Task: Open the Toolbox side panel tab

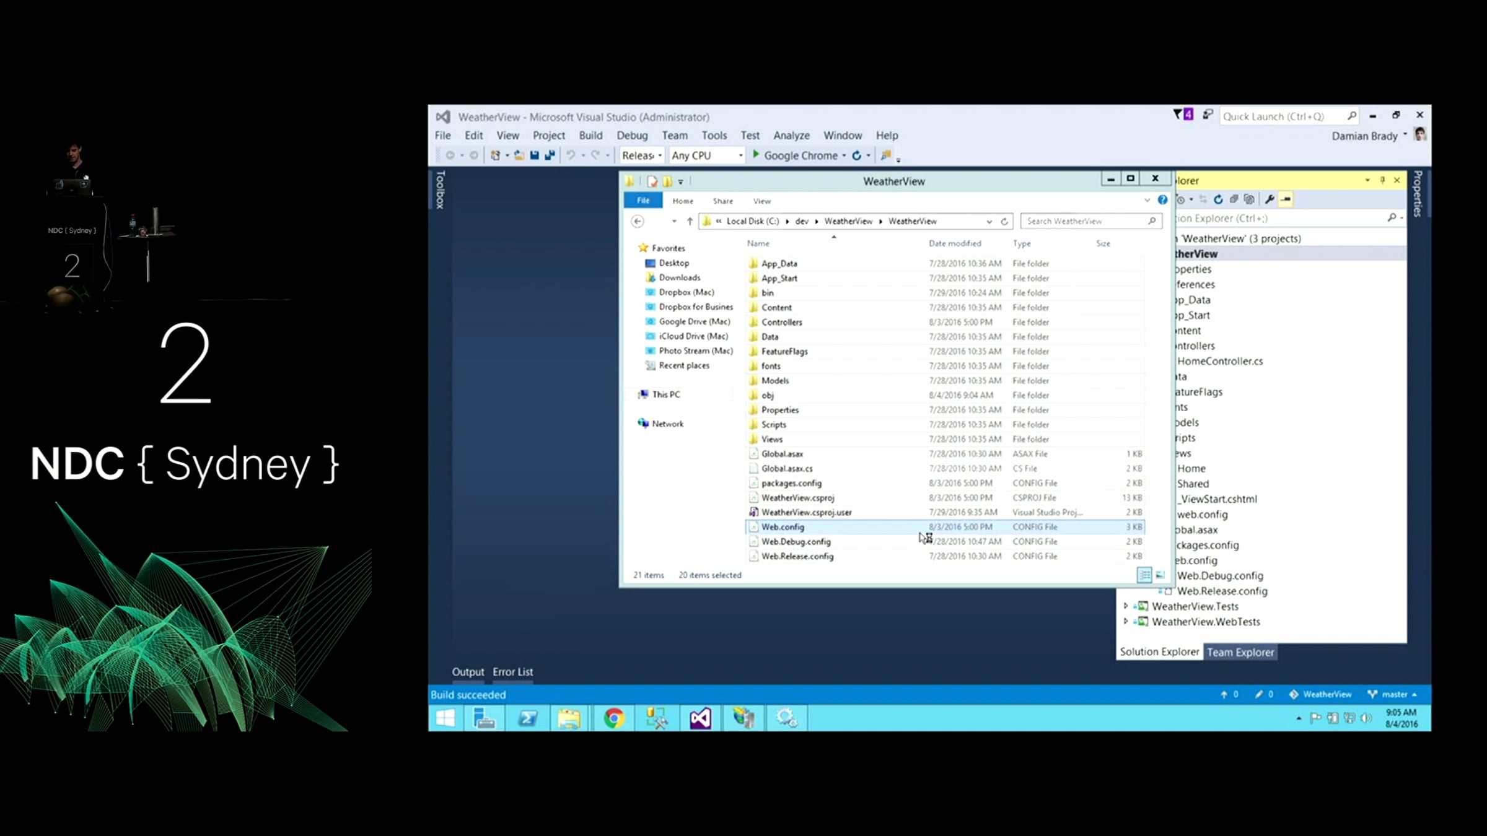Action: coord(440,189)
